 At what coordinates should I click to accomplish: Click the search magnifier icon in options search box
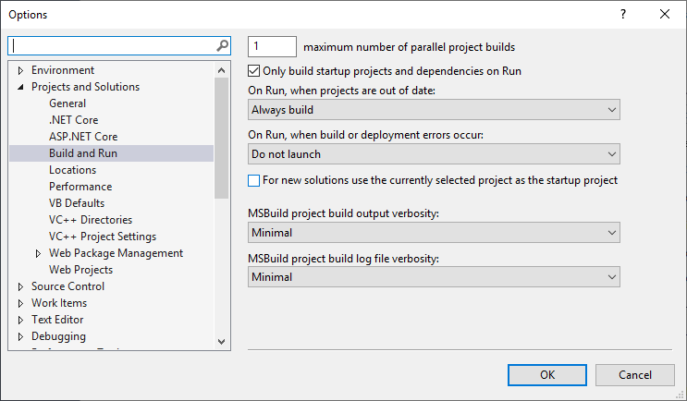(222, 45)
